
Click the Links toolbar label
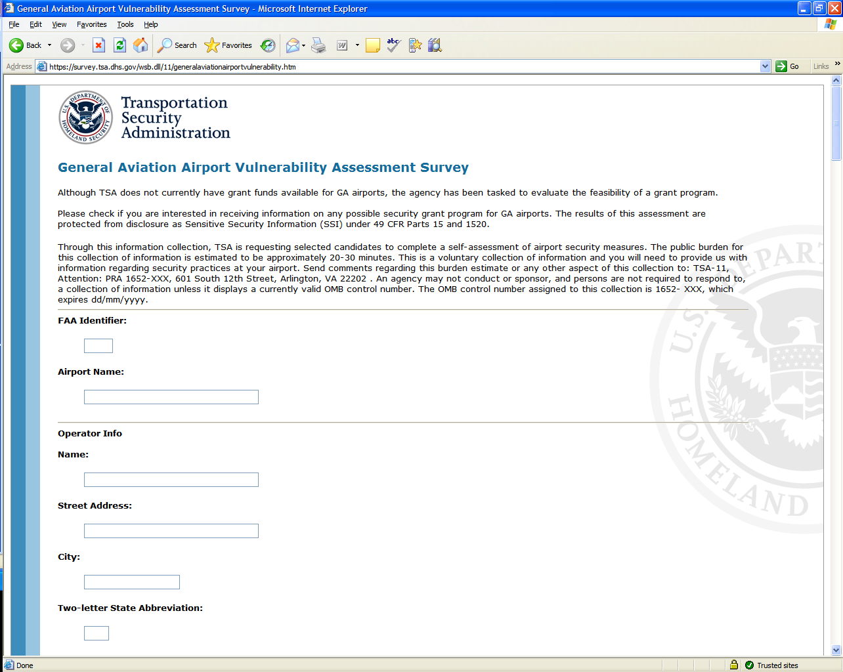pos(821,66)
